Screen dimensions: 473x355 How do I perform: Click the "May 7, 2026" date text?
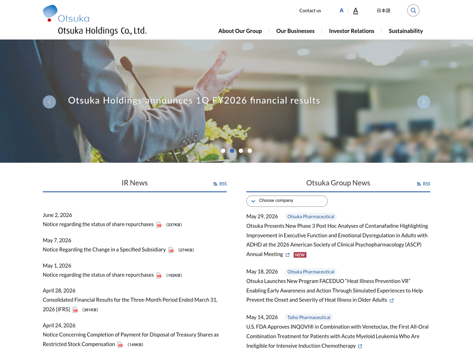(57, 240)
